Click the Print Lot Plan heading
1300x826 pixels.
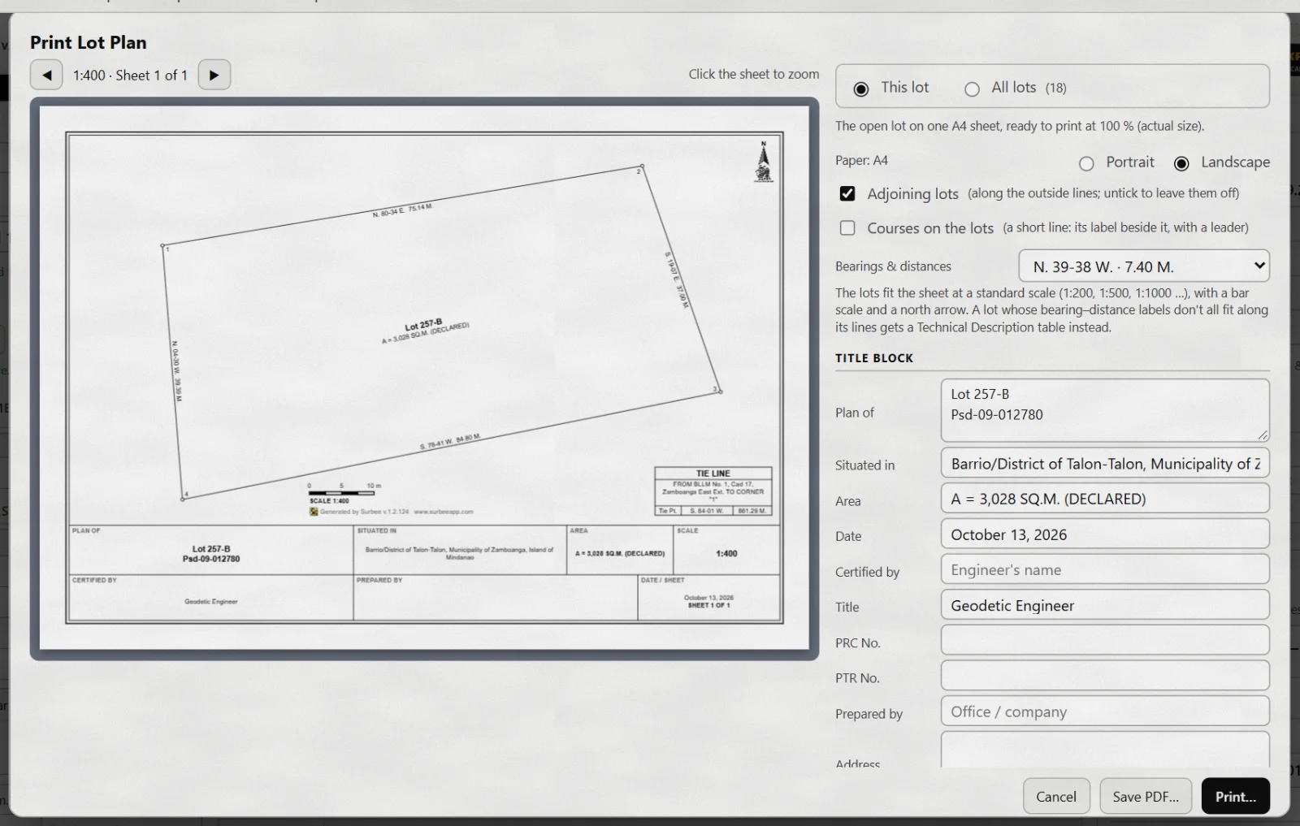pos(89,42)
